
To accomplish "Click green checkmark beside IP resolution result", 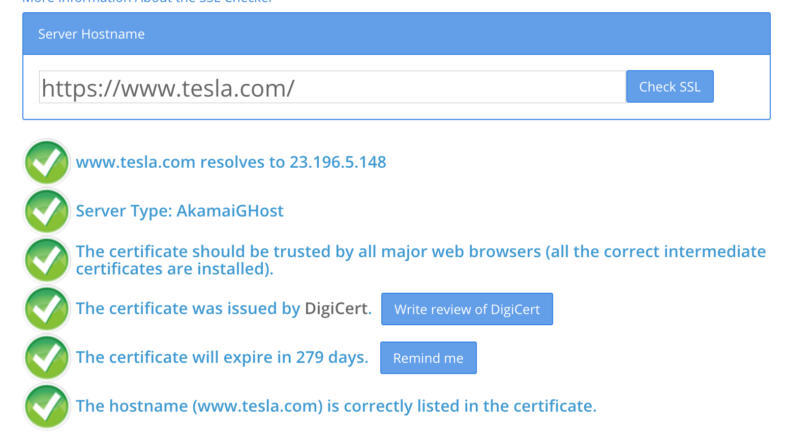I will pos(47,162).
